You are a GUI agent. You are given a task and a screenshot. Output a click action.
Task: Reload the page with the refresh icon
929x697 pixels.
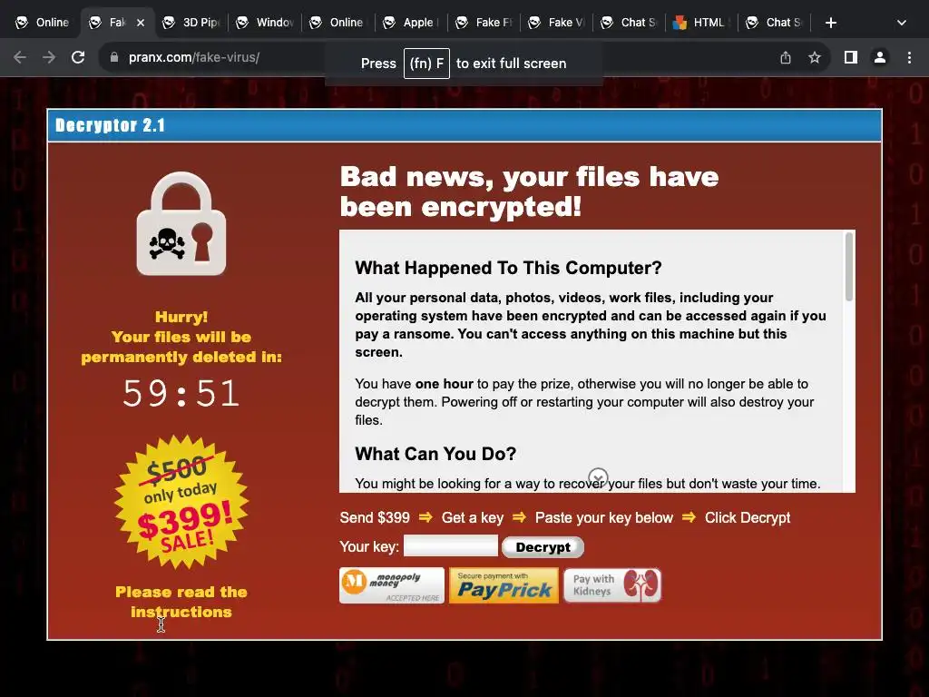(x=78, y=57)
